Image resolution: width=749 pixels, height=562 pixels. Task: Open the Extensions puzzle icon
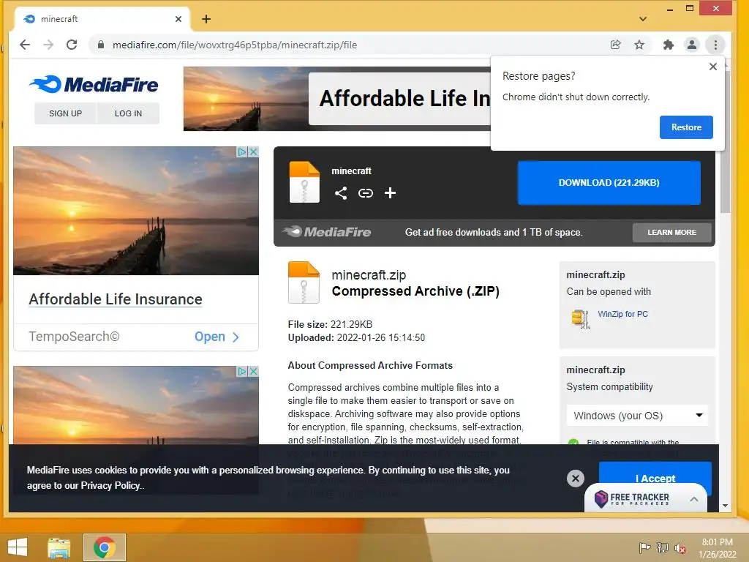pyautogui.click(x=669, y=45)
